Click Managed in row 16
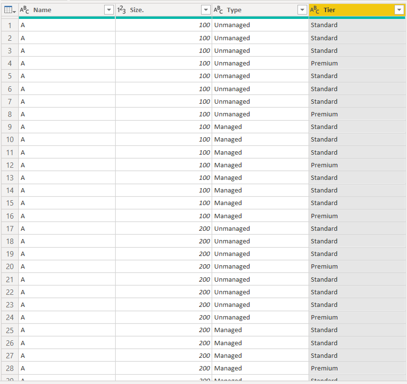 click(x=228, y=216)
